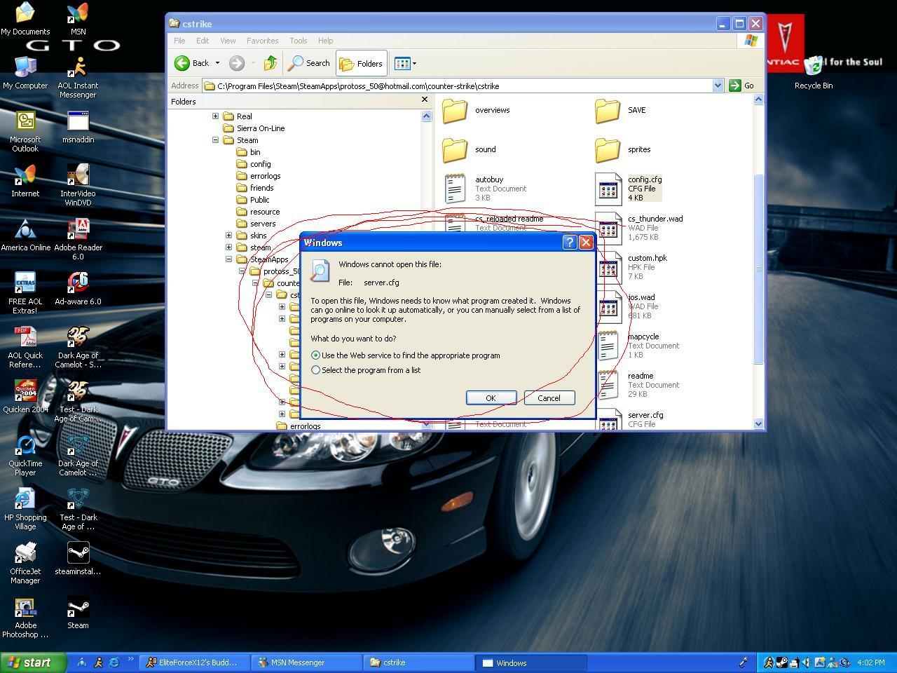Launch the Internet desktop shortcut
Viewport: 897px width, 673px height.
click(x=25, y=181)
